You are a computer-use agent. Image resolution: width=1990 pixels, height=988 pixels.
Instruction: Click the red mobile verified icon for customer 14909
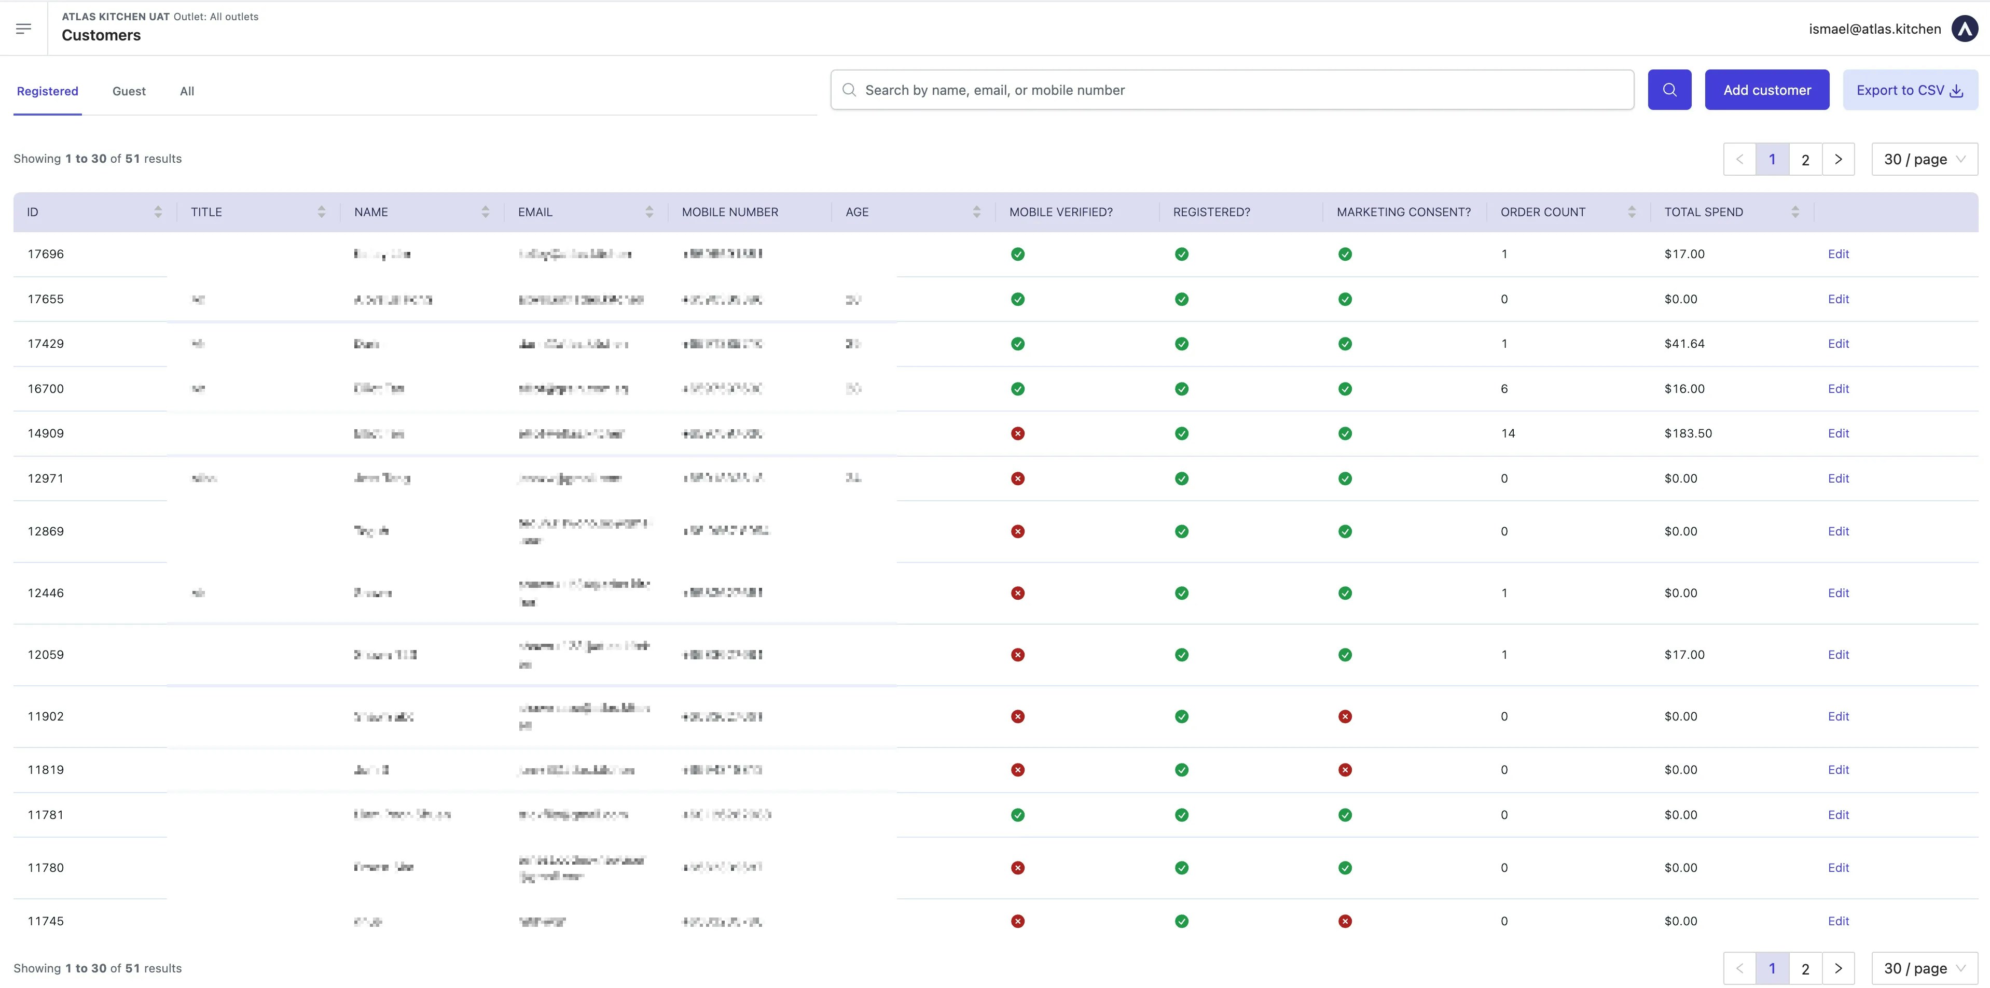tap(1017, 433)
